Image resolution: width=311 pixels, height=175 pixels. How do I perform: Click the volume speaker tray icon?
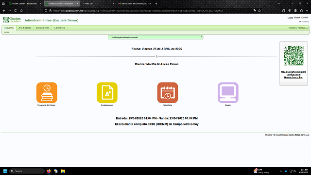coord(295,171)
